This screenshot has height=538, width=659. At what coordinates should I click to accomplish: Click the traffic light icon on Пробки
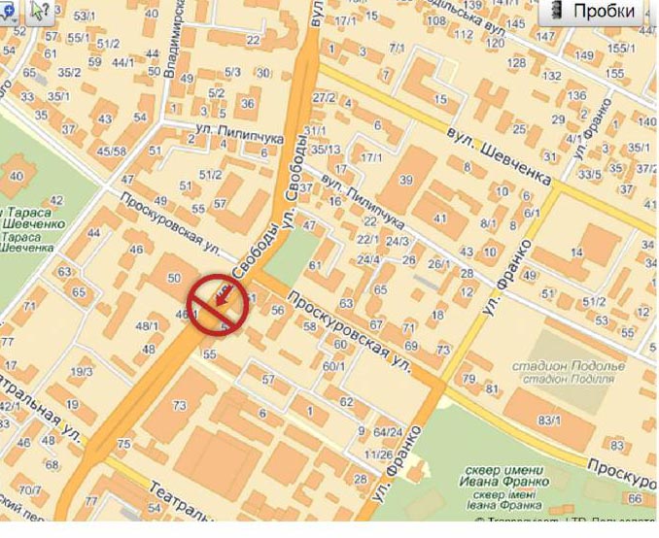557,11
